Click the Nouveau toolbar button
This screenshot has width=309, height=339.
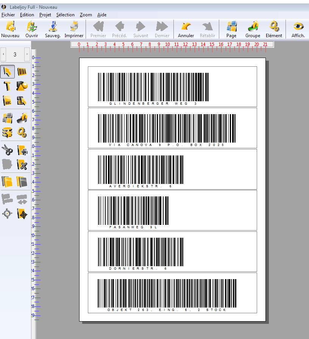(10, 29)
